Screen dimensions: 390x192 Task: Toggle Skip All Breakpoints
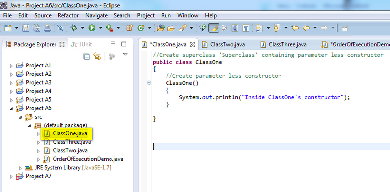pyautogui.click(x=60, y=28)
